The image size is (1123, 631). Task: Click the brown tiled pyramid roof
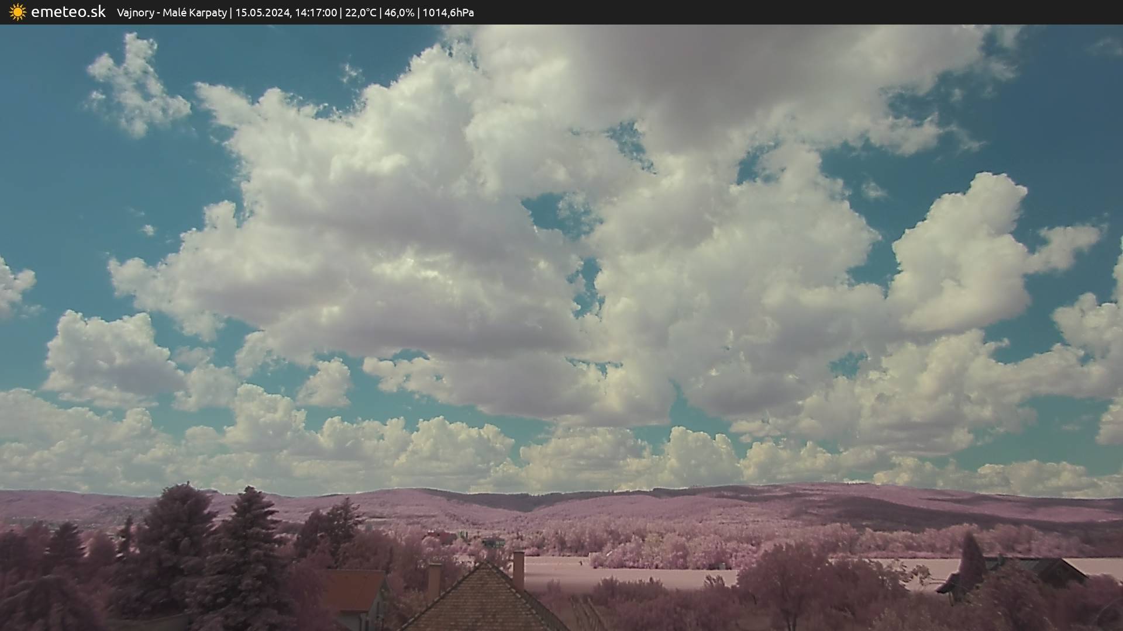pyautogui.click(x=483, y=602)
